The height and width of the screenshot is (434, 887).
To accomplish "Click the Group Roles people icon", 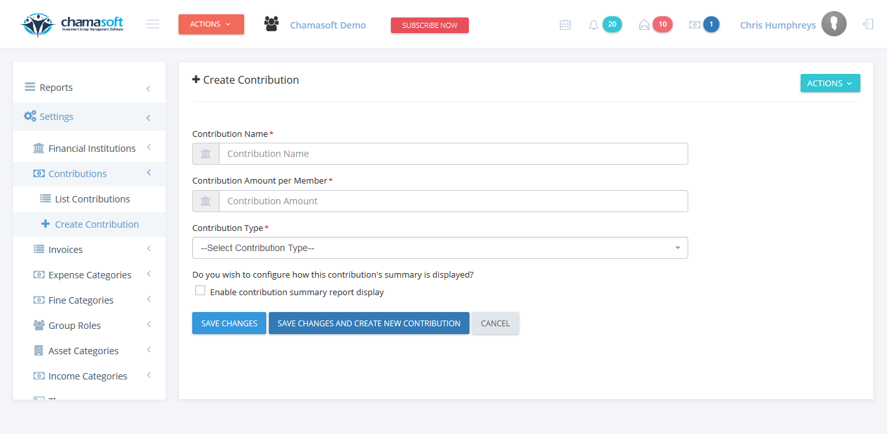I will click(x=39, y=325).
